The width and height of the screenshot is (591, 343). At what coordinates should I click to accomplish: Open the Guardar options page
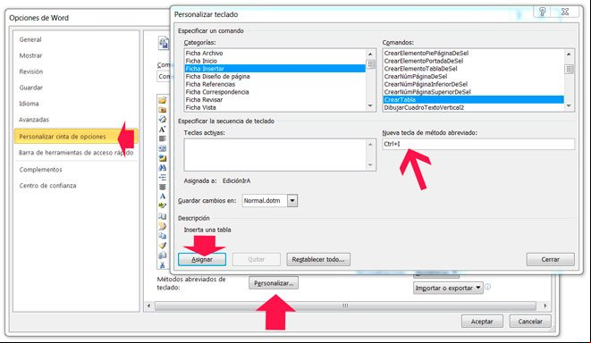[x=31, y=88]
